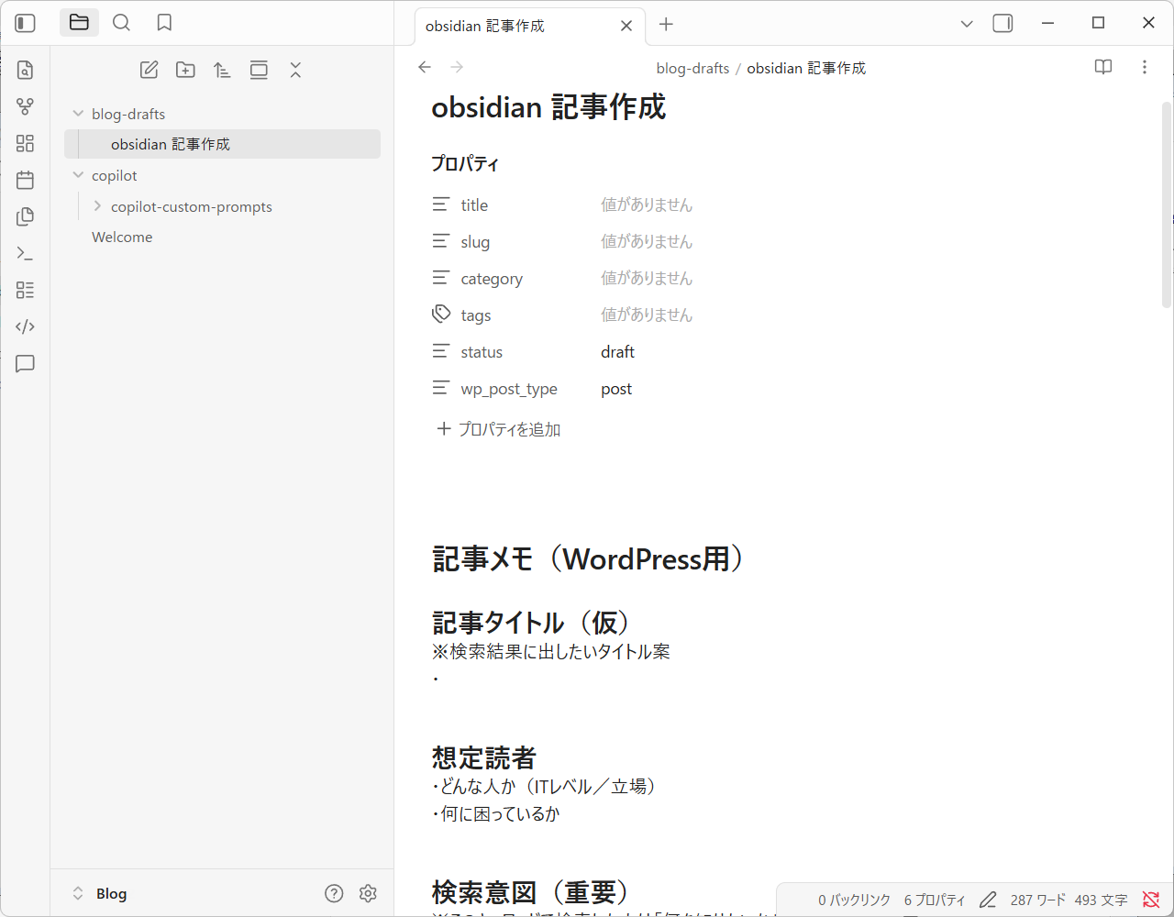
Task: Open the bookmarks icon at the top
Action: pyautogui.click(x=164, y=22)
